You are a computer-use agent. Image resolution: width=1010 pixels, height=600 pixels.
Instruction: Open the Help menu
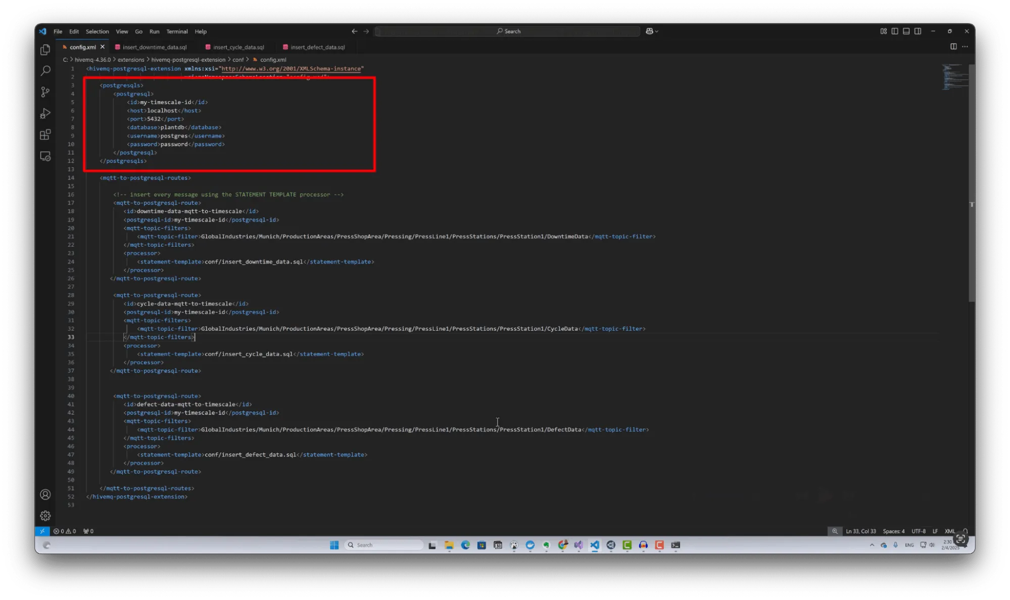[x=201, y=31]
